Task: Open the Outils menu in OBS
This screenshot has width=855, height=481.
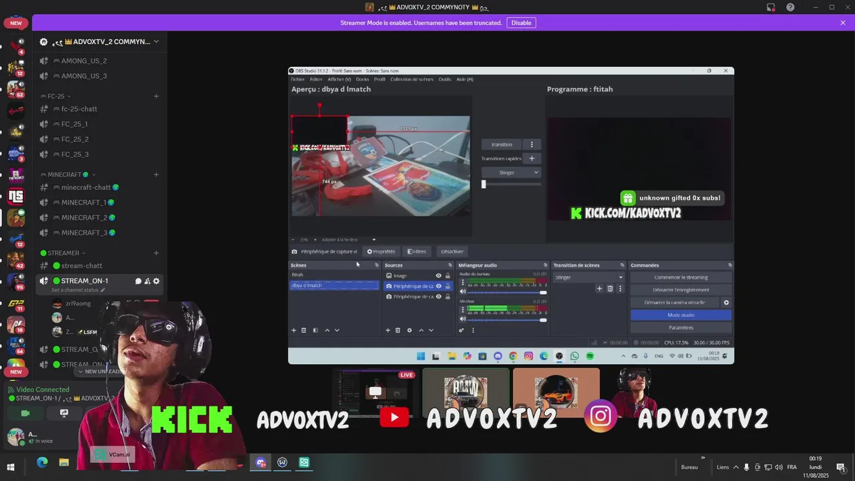Action: click(x=445, y=79)
